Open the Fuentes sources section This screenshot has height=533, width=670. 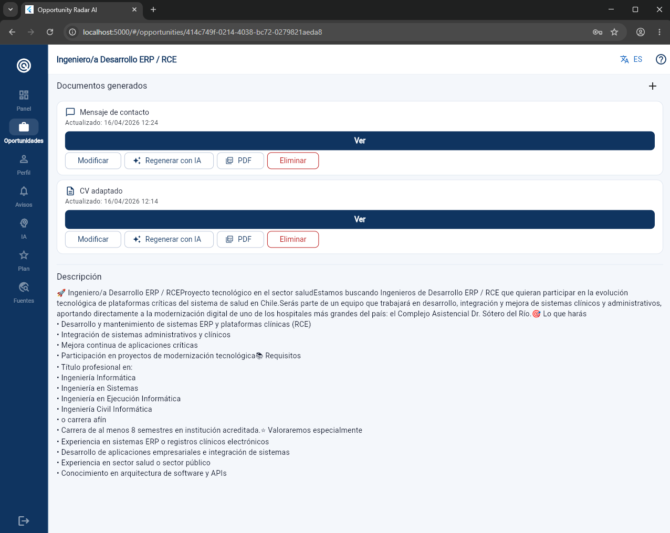(x=24, y=292)
